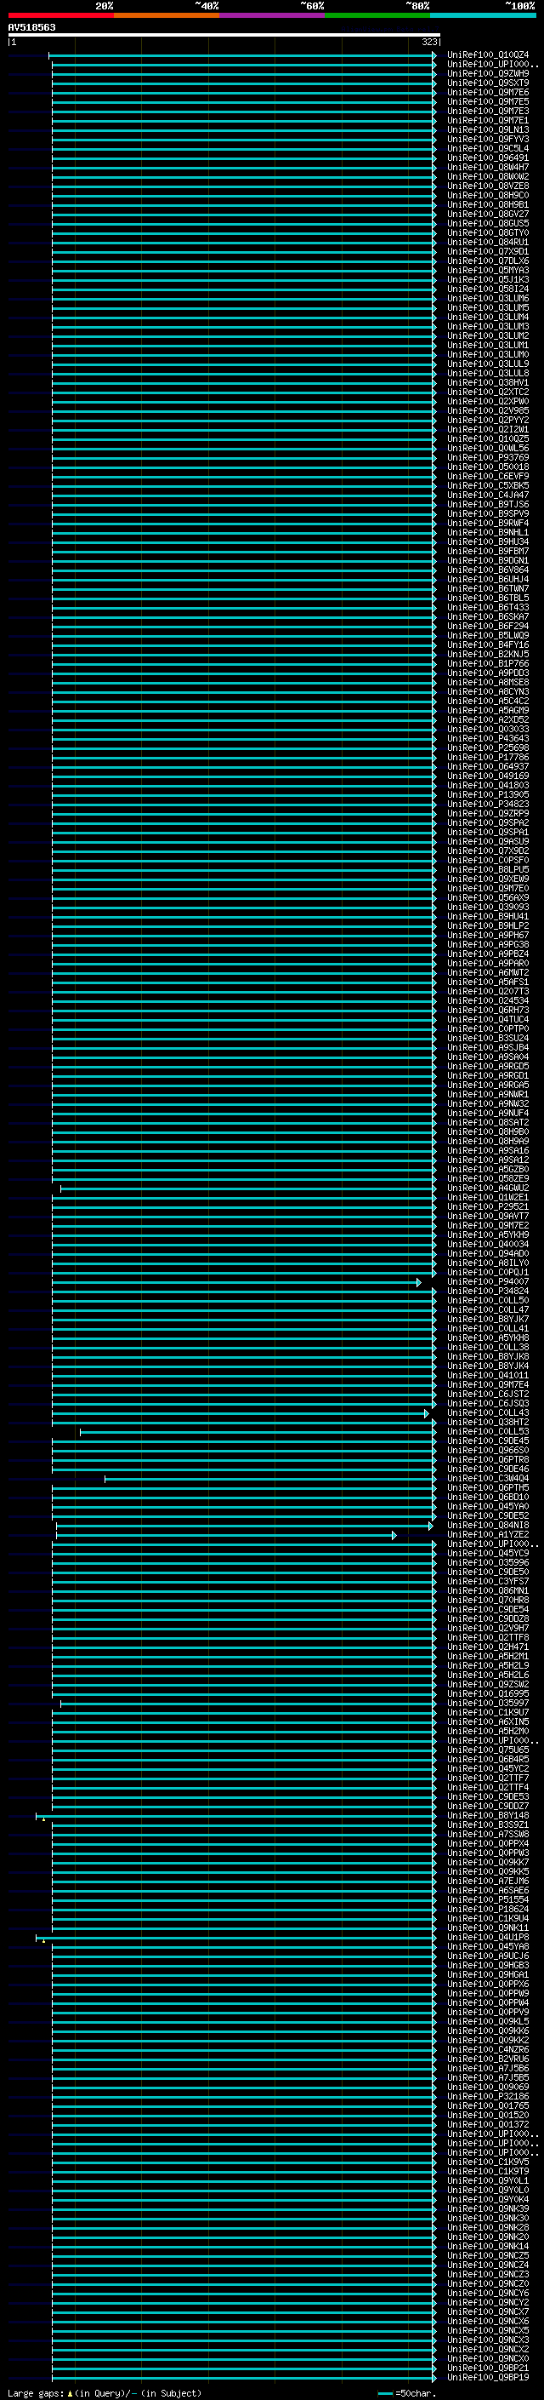Select hit label UniRef100_B6T433
Viewport: 544px width, 2400px height.
click(x=487, y=608)
